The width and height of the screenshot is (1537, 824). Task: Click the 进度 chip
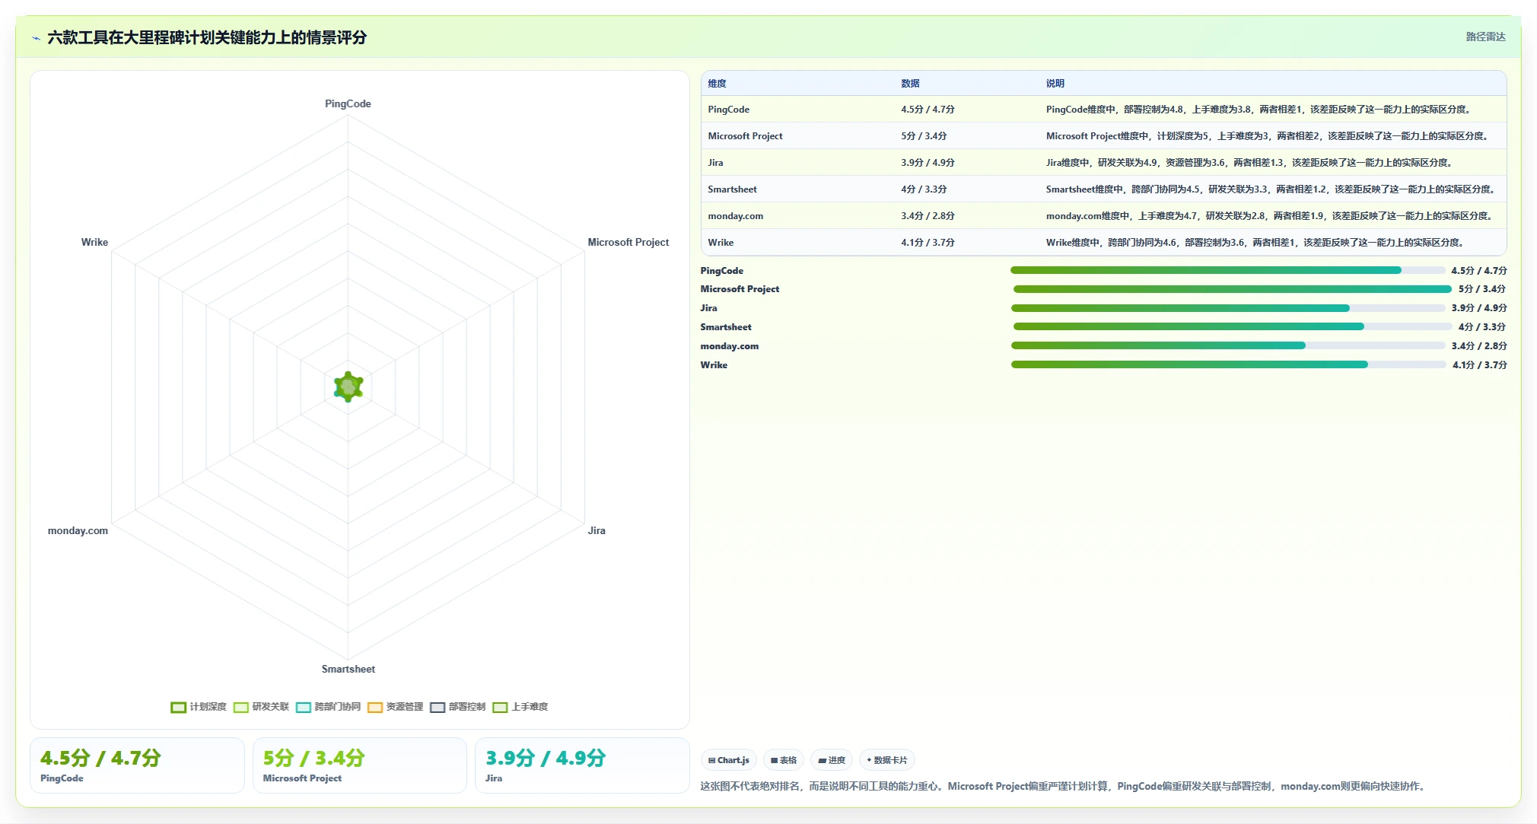[832, 760]
